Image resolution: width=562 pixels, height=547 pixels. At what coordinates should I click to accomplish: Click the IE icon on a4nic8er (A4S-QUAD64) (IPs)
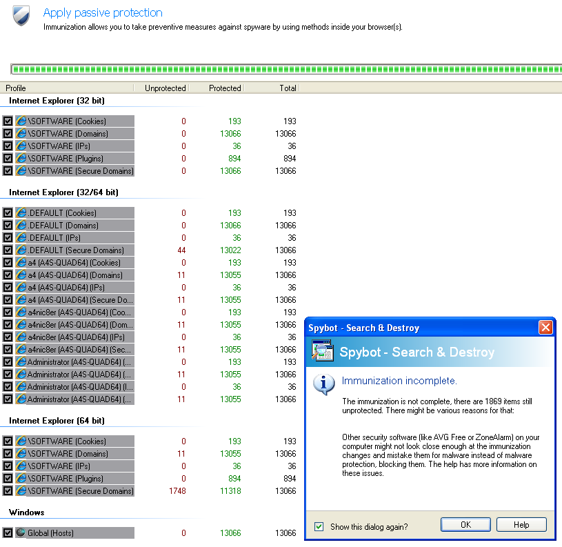21,337
